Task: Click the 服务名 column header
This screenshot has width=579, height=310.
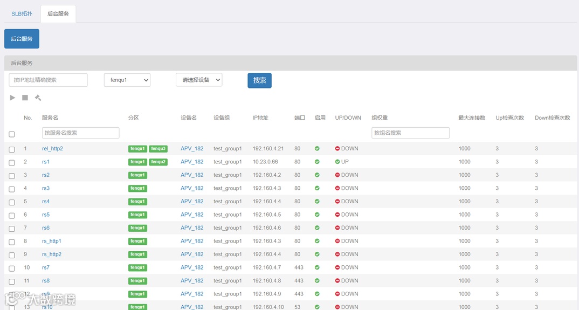Action: (x=50, y=118)
